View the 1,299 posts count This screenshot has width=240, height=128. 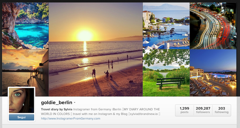tap(184, 110)
